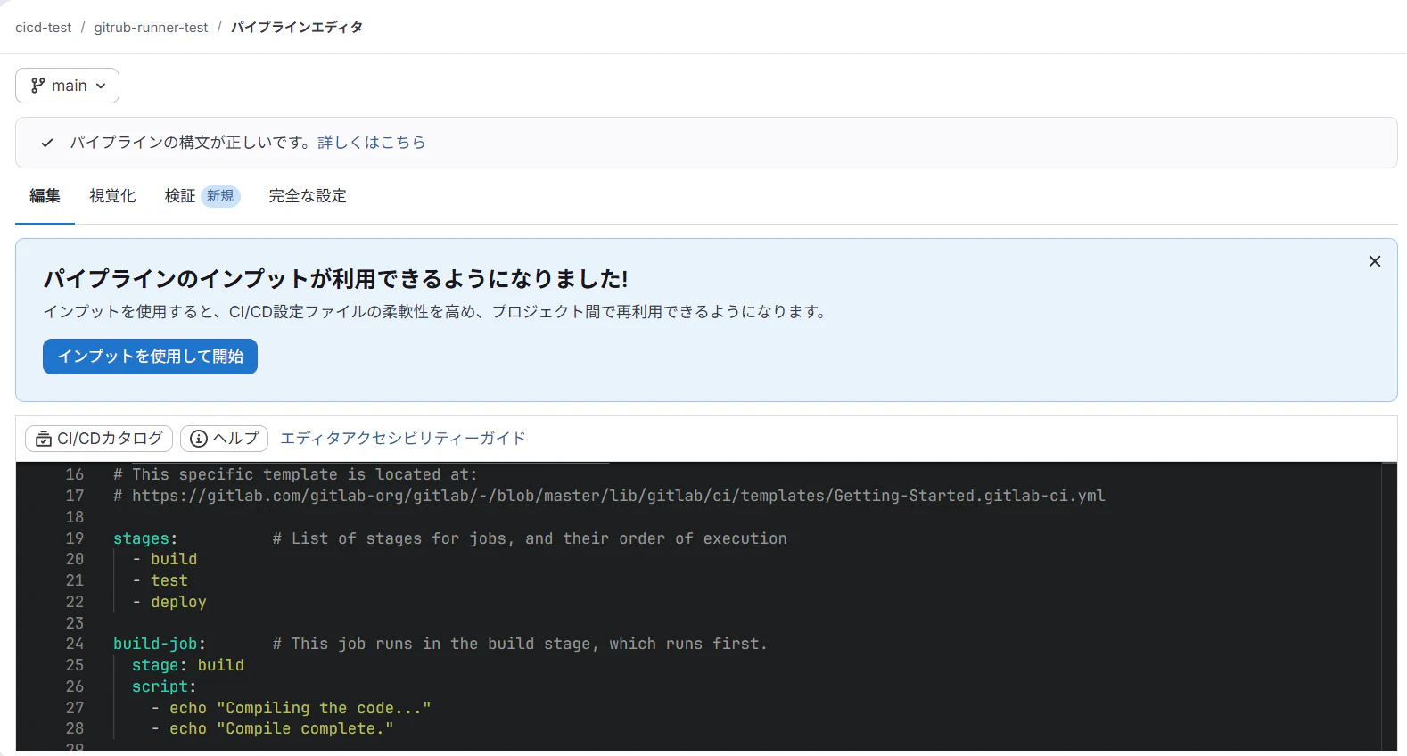Switch to the 完全な設定 tab
1407x756 pixels.
[x=308, y=196]
